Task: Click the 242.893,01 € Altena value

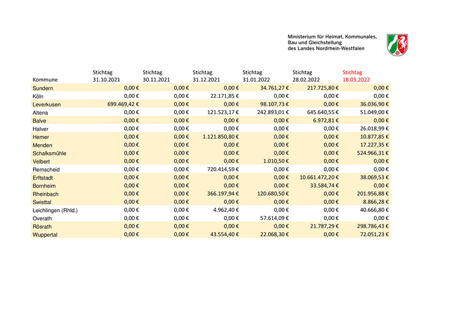Action: click(264, 113)
